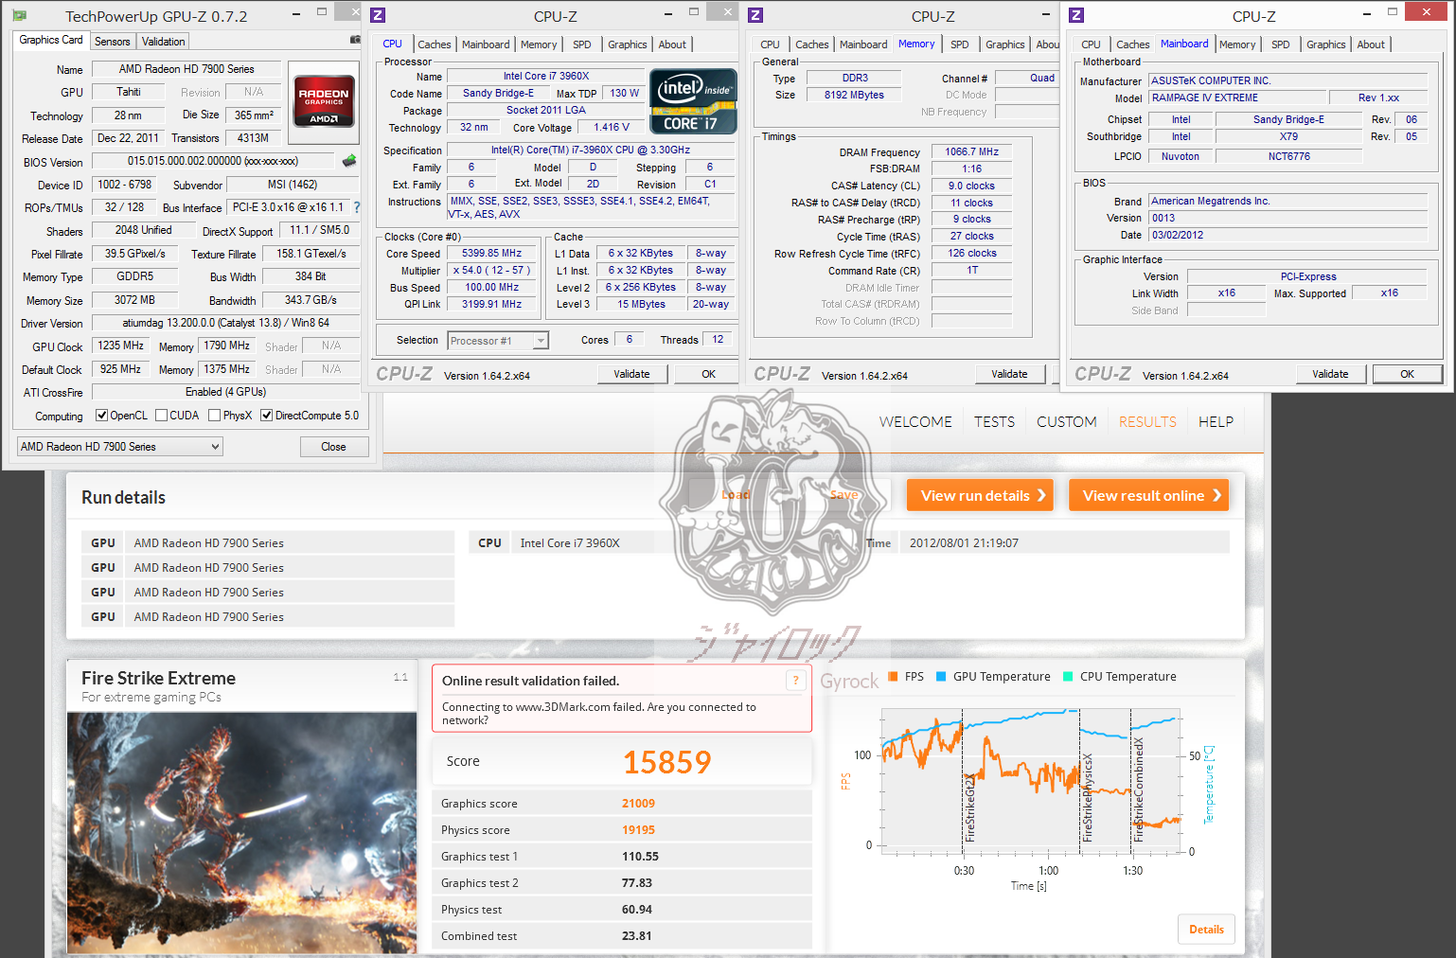The image size is (1456, 958).
Task: Open the CPU tab in Mainboard CPU-Z window
Action: pyautogui.click(x=1091, y=44)
